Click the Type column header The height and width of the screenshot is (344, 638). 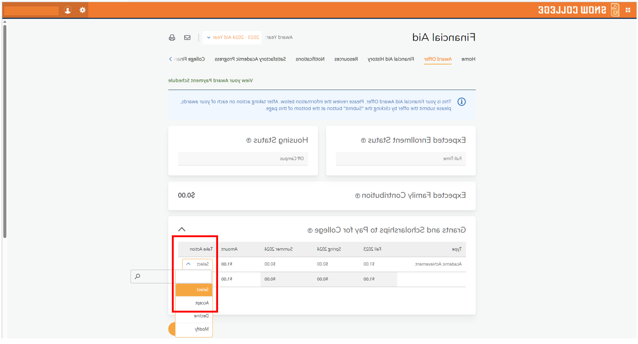(457, 249)
